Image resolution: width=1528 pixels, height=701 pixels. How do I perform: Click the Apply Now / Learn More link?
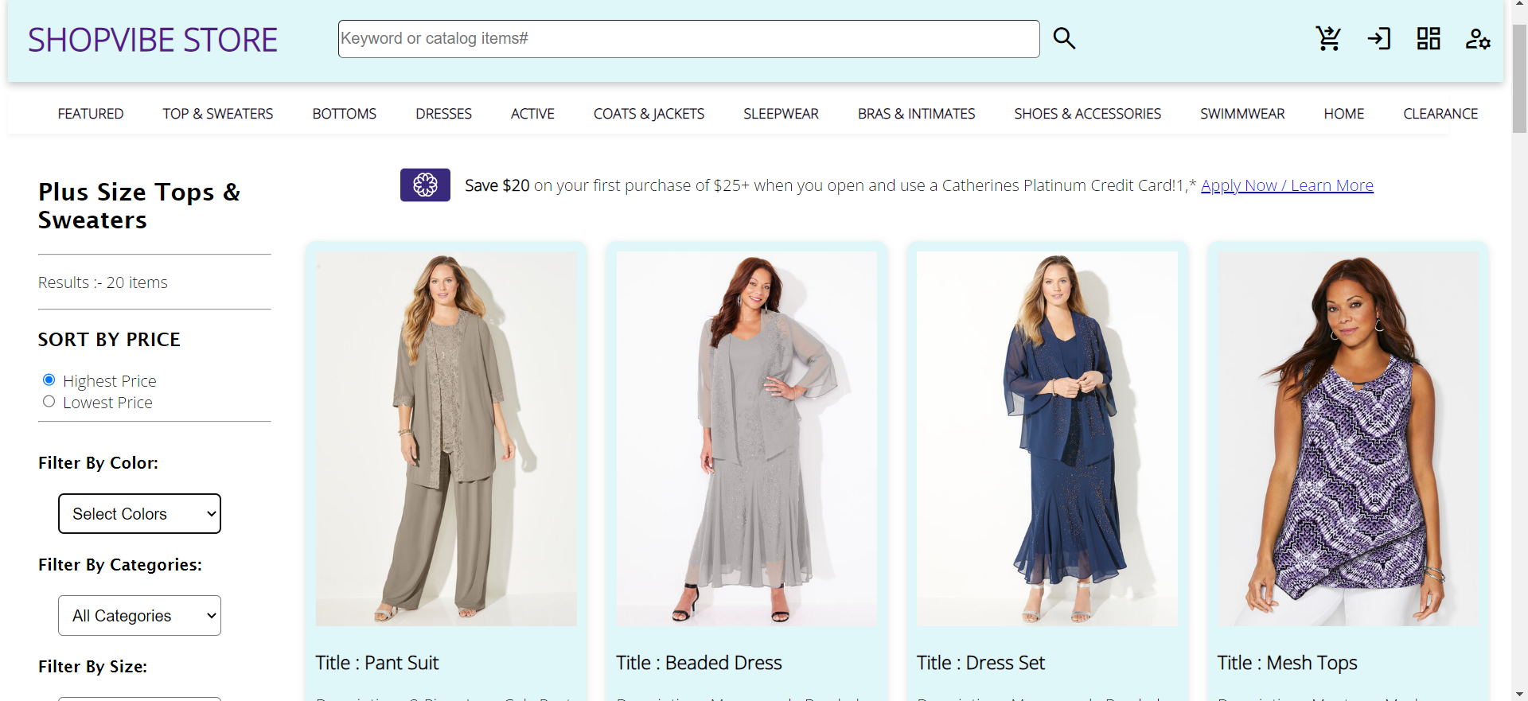[x=1287, y=185]
